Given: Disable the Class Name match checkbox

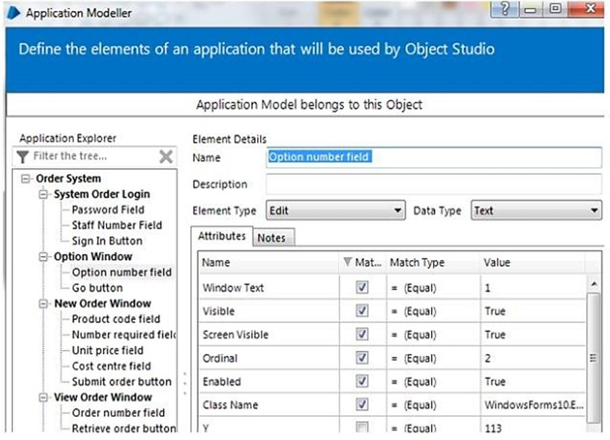Looking at the screenshot, I should (x=362, y=405).
